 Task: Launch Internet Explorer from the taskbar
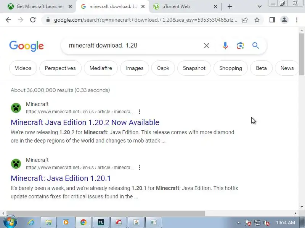click(x=31, y=222)
